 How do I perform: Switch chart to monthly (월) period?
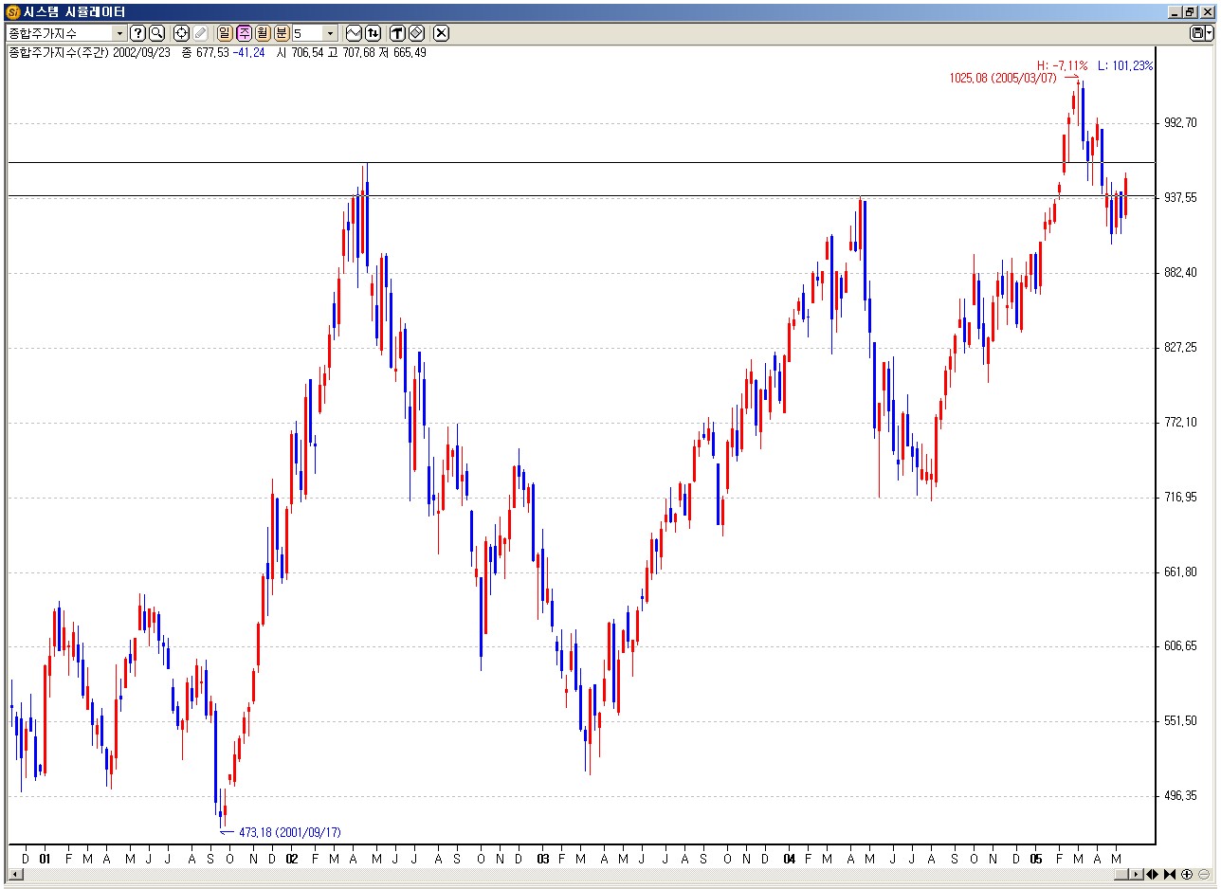(263, 33)
